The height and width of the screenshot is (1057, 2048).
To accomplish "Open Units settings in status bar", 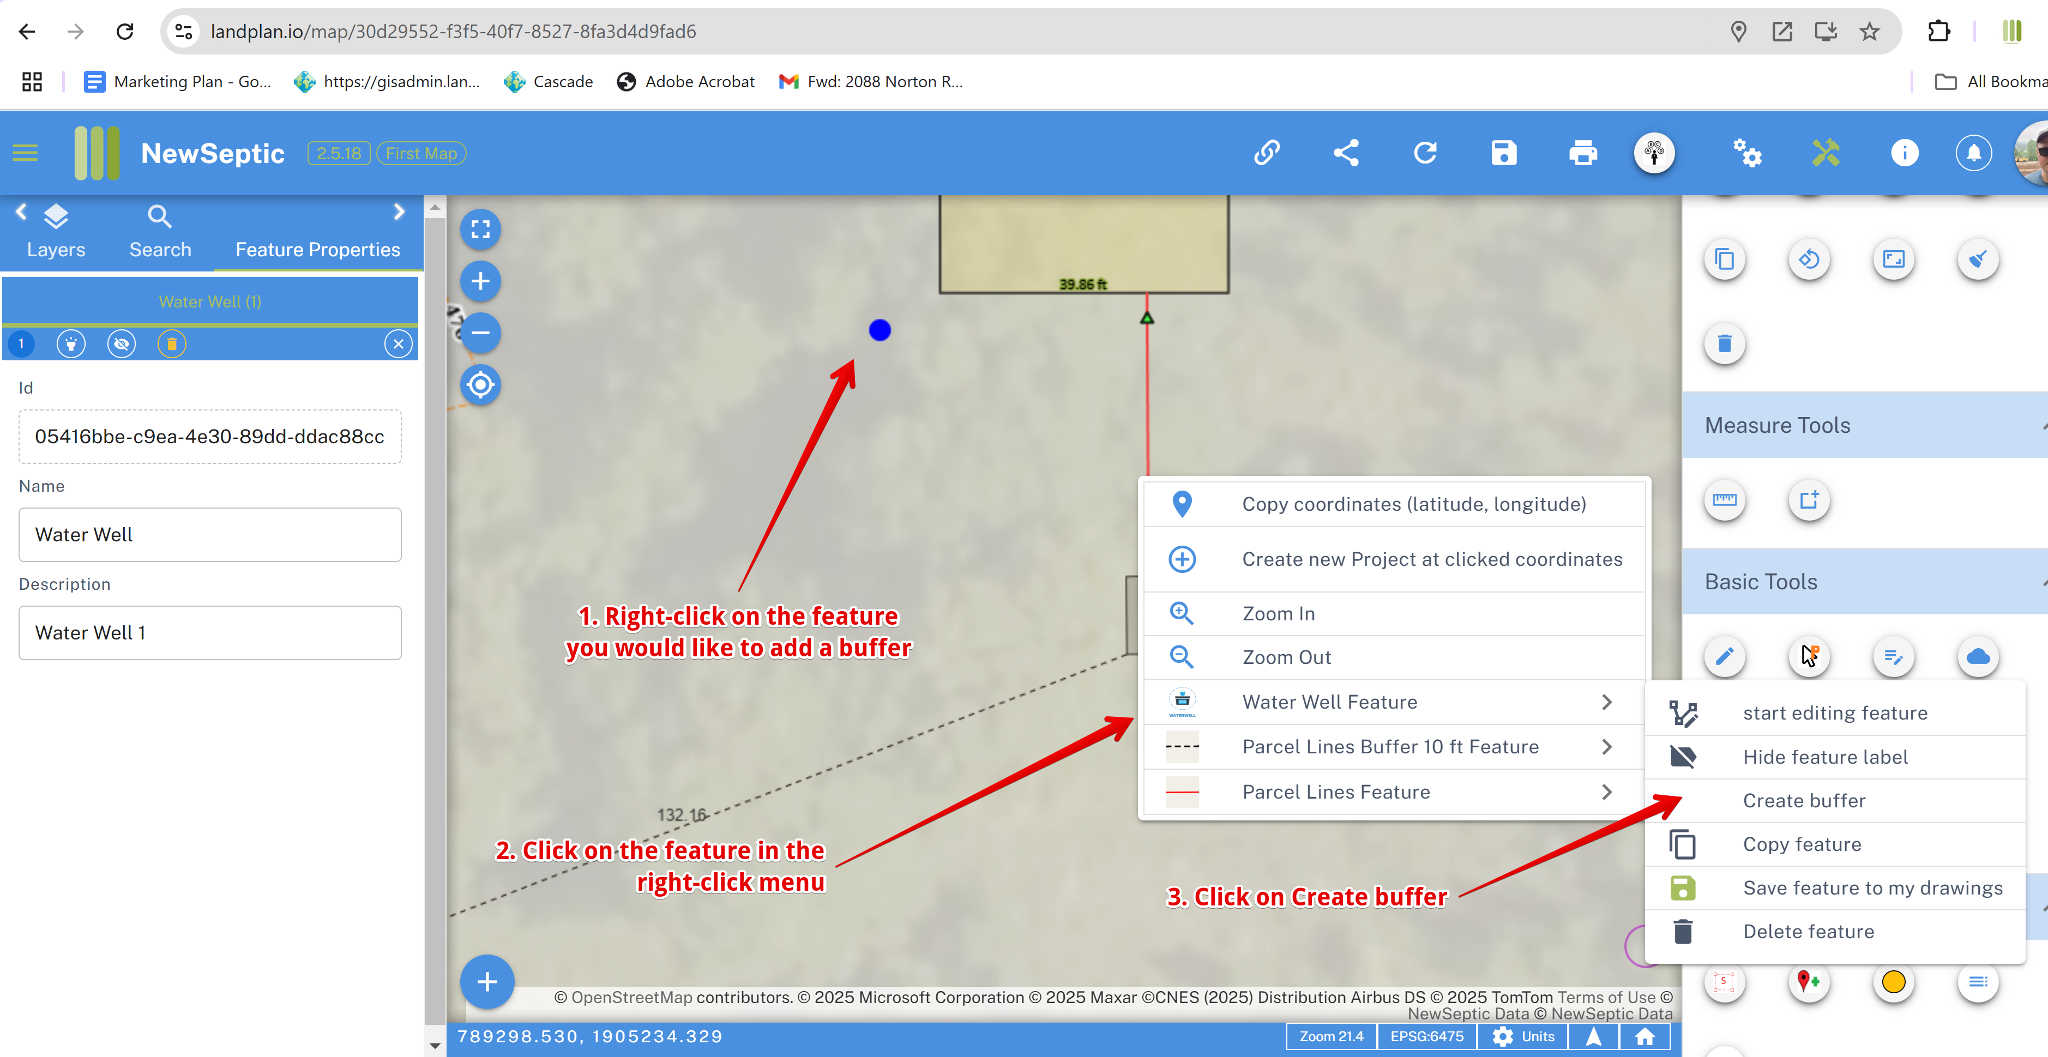I will [x=1523, y=1036].
